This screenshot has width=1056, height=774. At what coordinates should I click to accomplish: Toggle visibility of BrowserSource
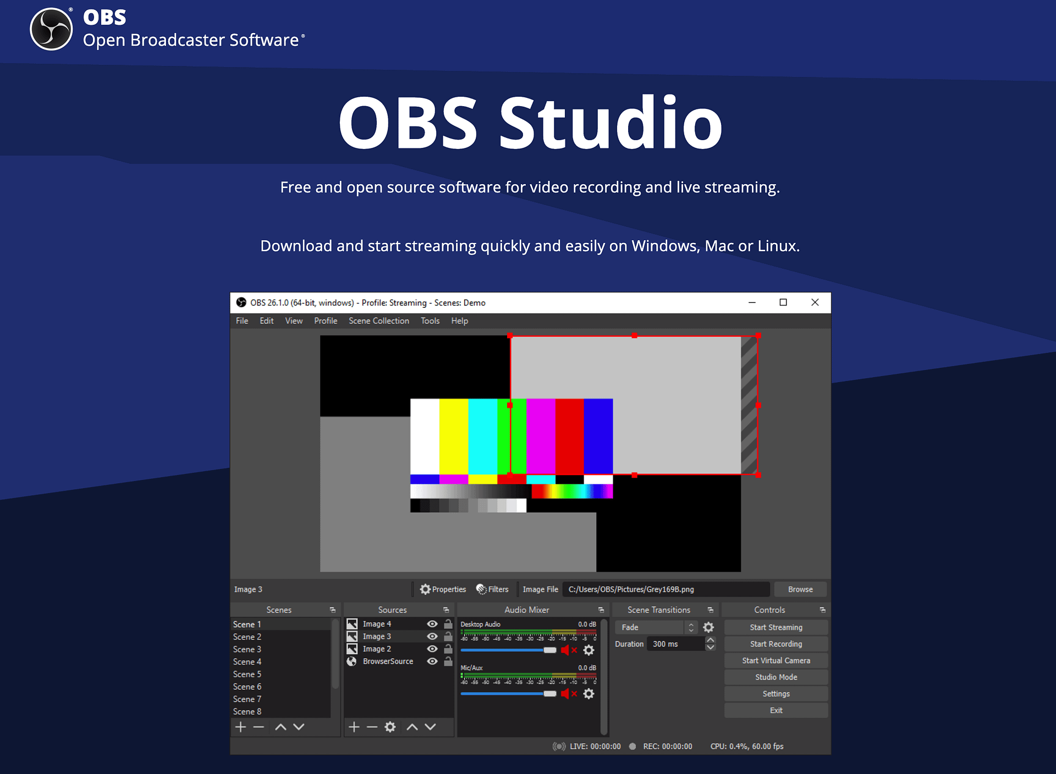(x=433, y=661)
